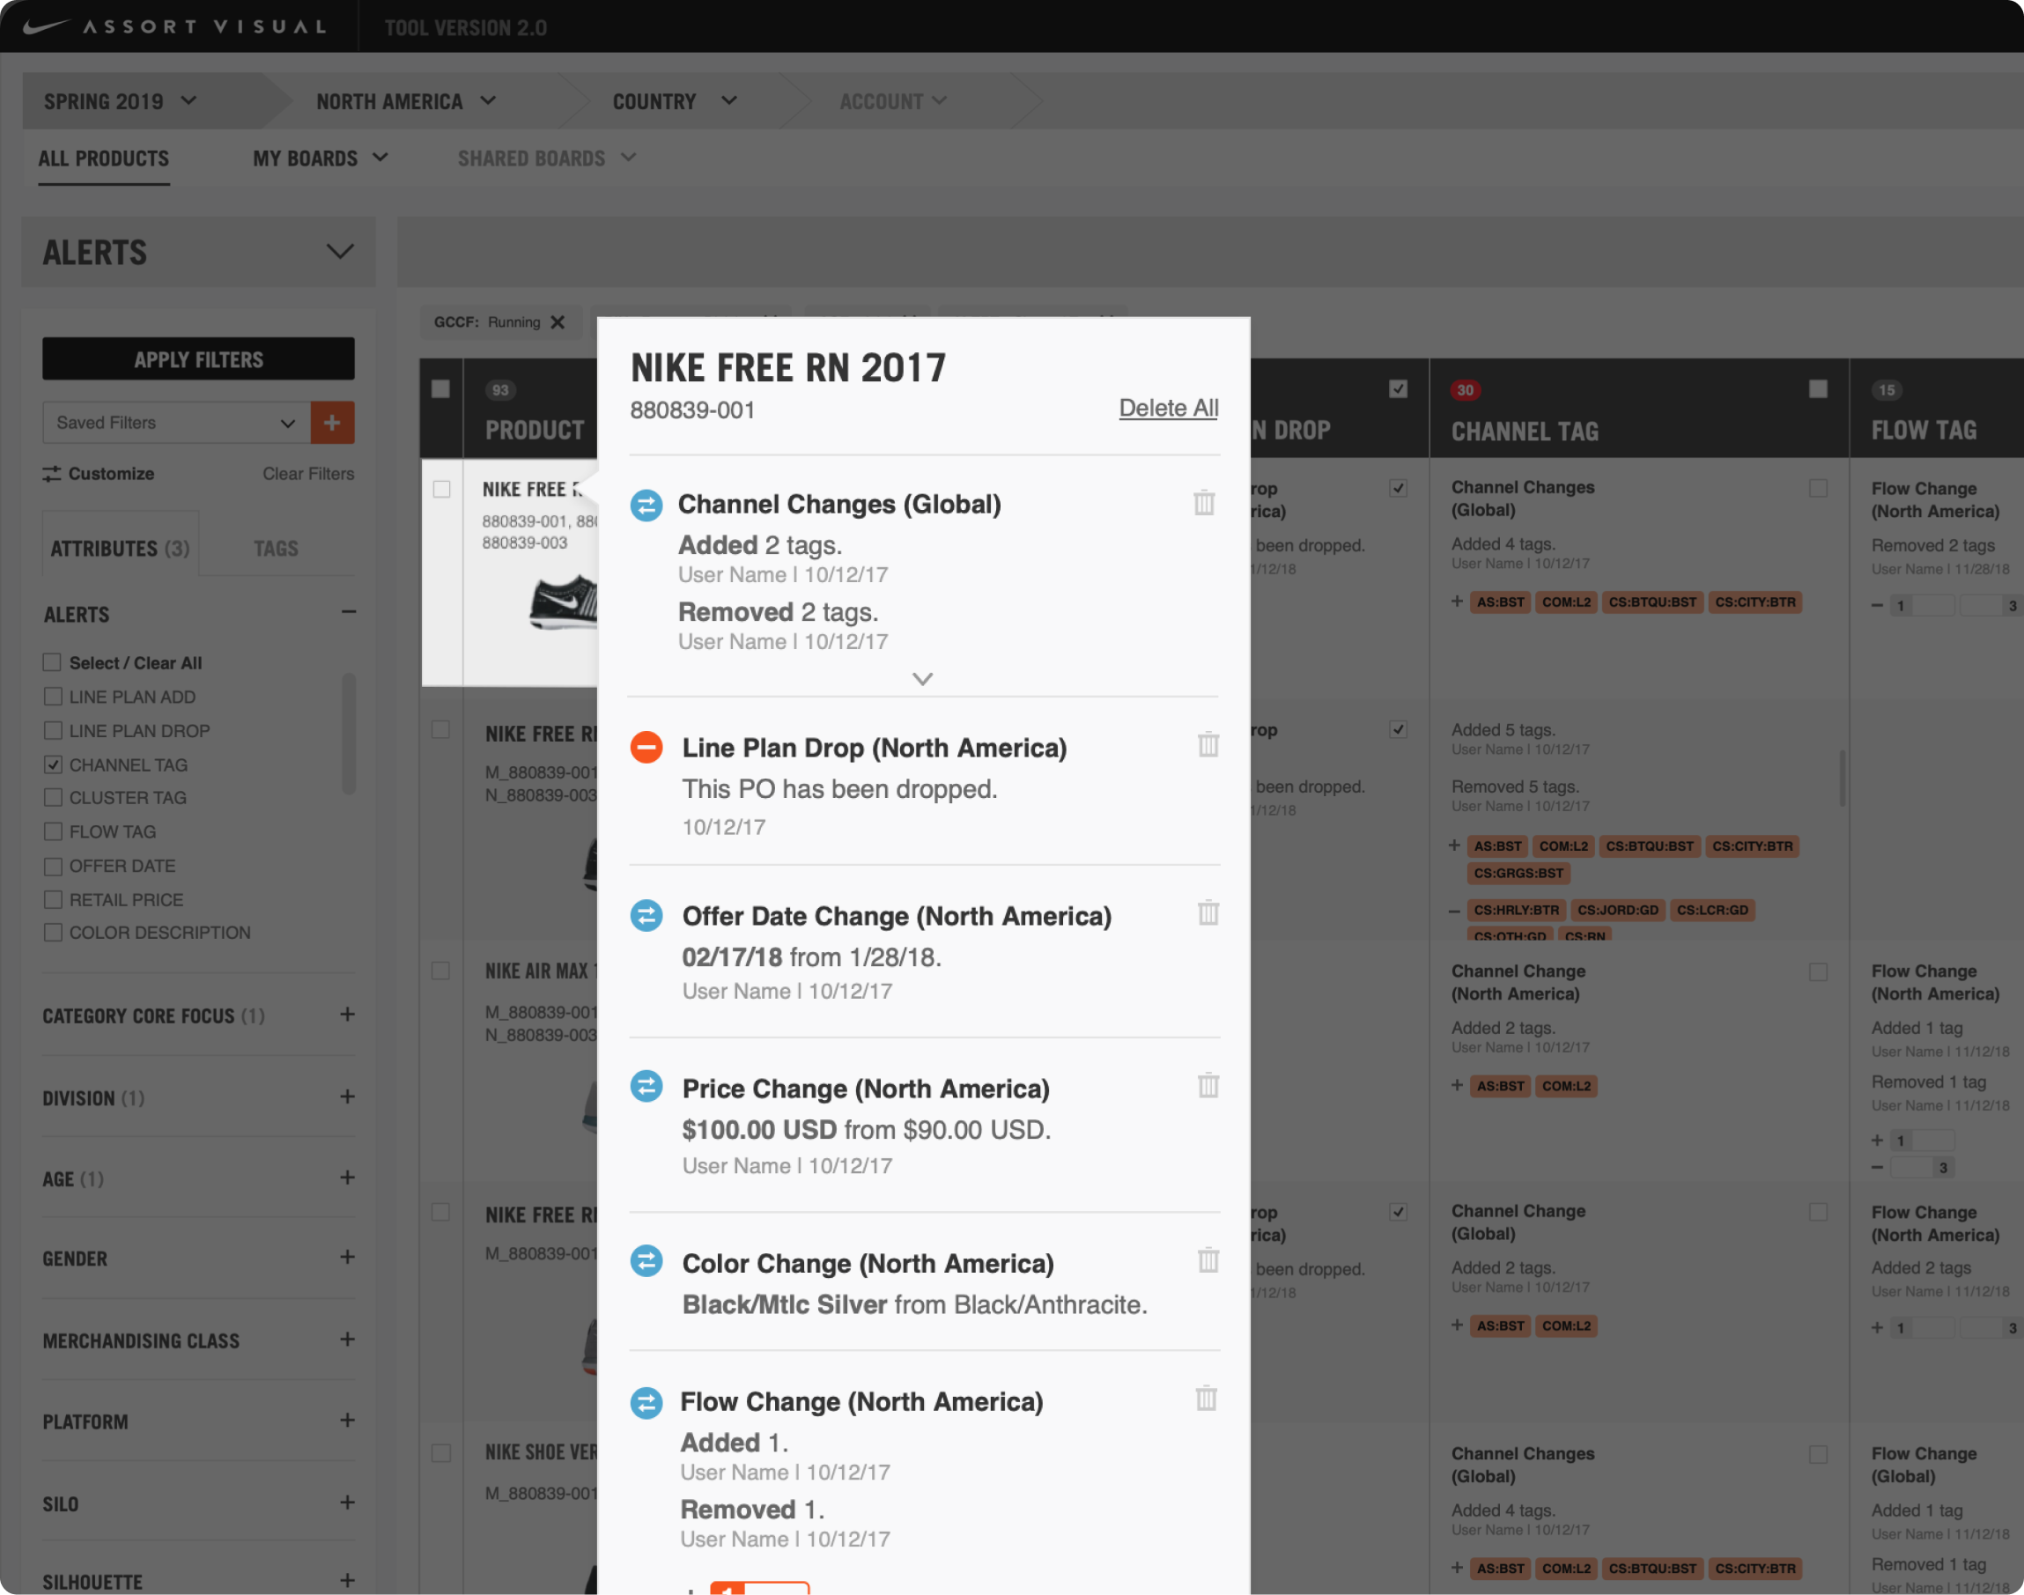Click the Delete All link

pyautogui.click(x=1168, y=408)
